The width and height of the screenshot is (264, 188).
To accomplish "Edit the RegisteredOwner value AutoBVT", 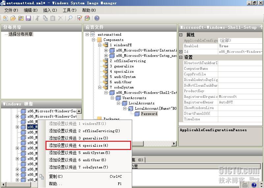I will click(240, 102).
